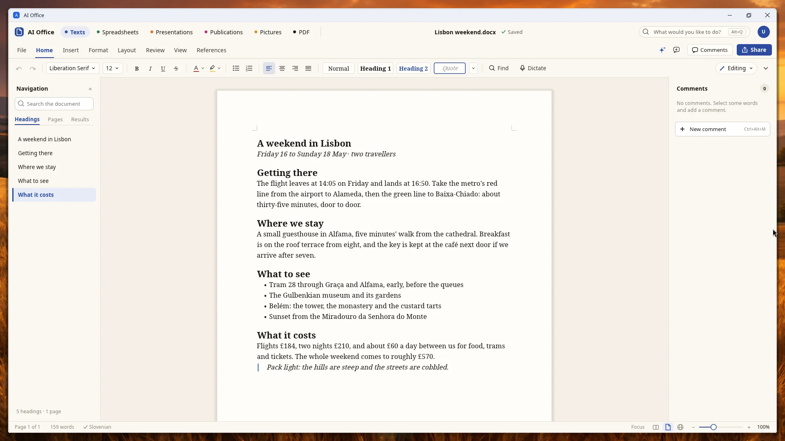Switch to web layout view in status bar
The height and width of the screenshot is (441, 785).
(680, 427)
